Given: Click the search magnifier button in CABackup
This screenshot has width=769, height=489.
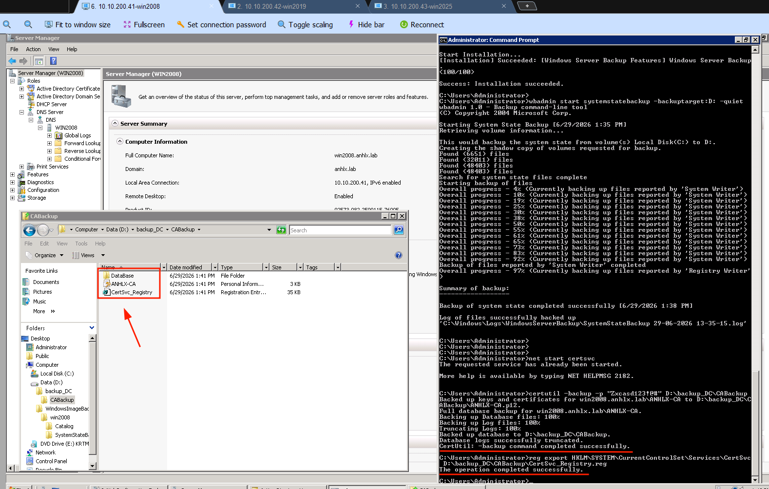Looking at the screenshot, I should tap(399, 230).
